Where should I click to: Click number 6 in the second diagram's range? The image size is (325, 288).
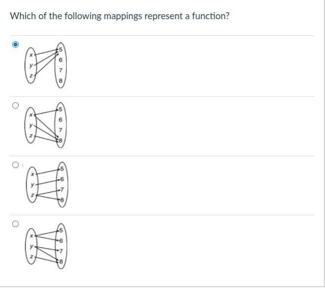pos(60,120)
